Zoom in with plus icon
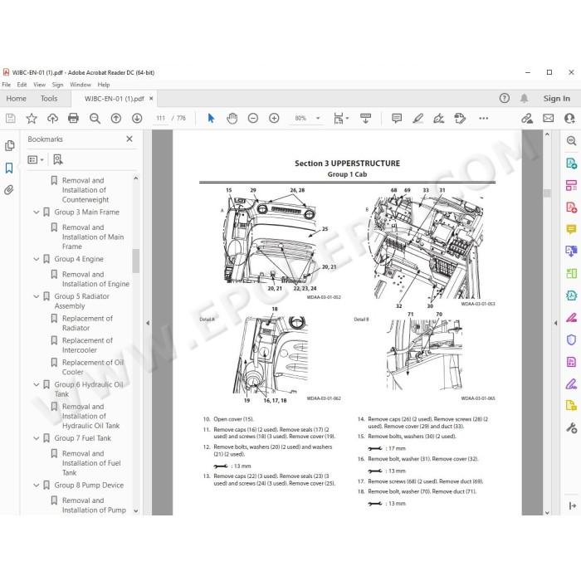Viewport: 581px width, 581px height. pos(274,118)
